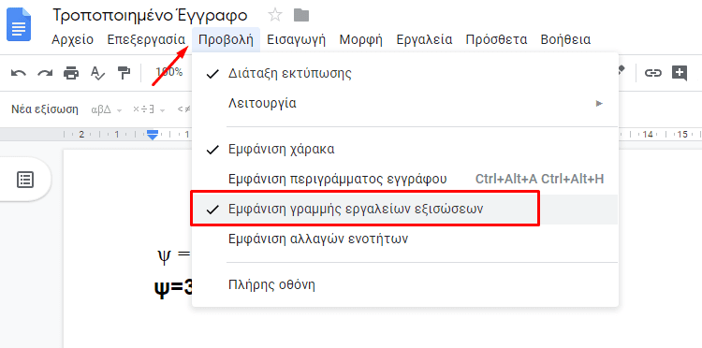The height and width of the screenshot is (348, 702).
Task: Select the paint format roller icon
Action: [x=124, y=72]
